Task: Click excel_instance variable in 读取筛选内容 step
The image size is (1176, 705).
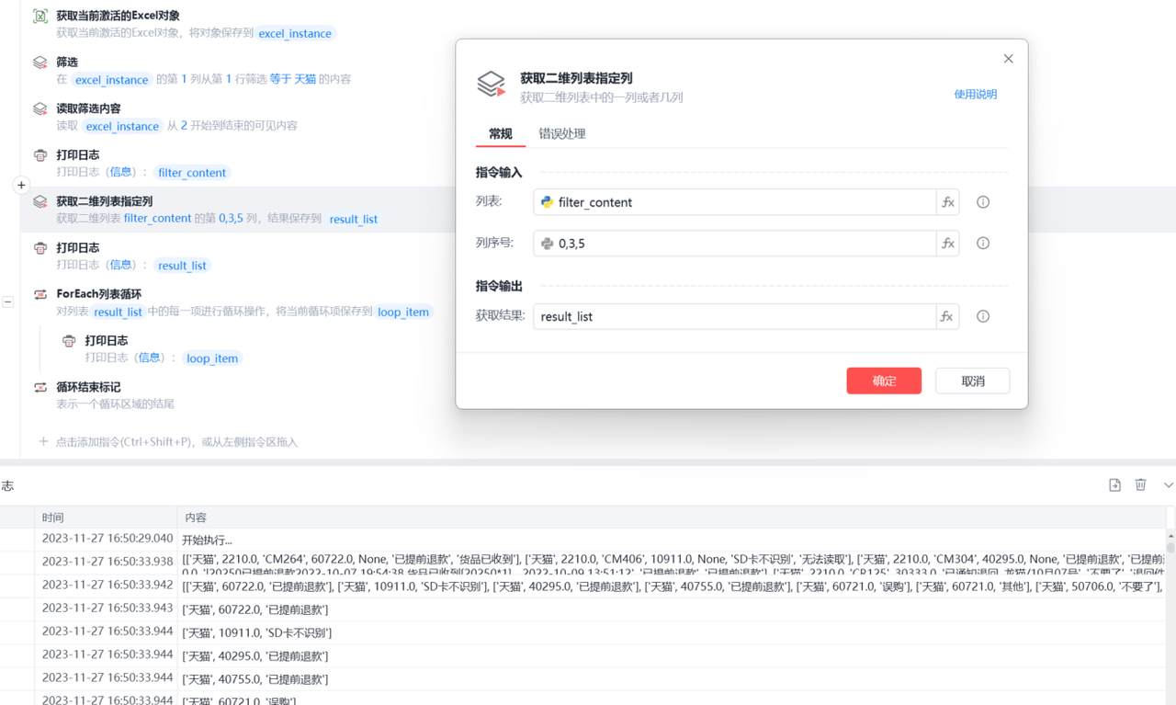Action: [123, 126]
